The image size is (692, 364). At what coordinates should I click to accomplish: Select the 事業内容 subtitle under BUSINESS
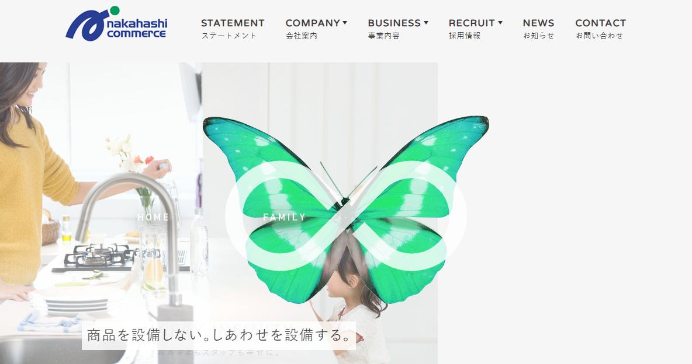pyautogui.click(x=383, y=36)
